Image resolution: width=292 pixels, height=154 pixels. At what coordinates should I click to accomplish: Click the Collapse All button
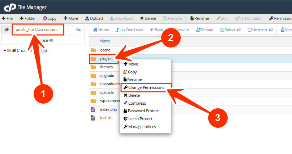click(x=43, y=40)
